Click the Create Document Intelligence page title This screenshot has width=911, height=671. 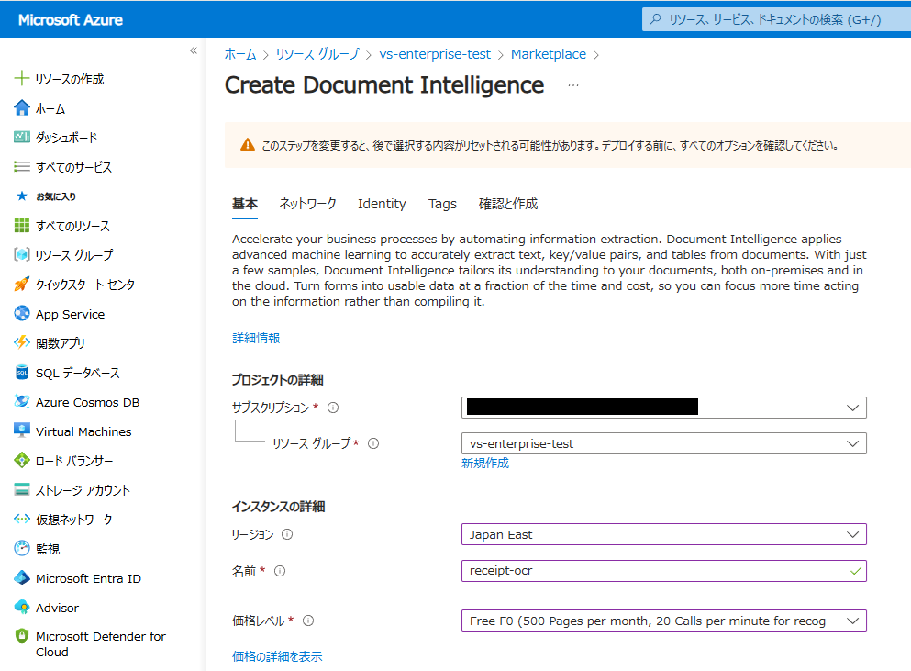click(x=384, y=85)
